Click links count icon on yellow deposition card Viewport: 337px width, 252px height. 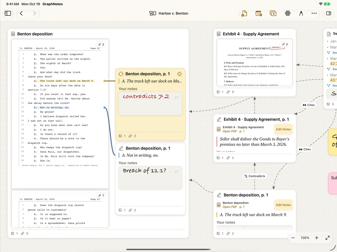tap(130, 136)
